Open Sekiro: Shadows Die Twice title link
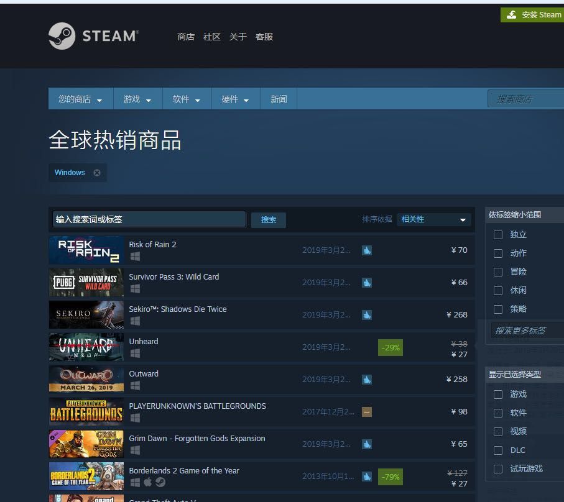Screen dimensions: 564x502 tap(178, 309)
